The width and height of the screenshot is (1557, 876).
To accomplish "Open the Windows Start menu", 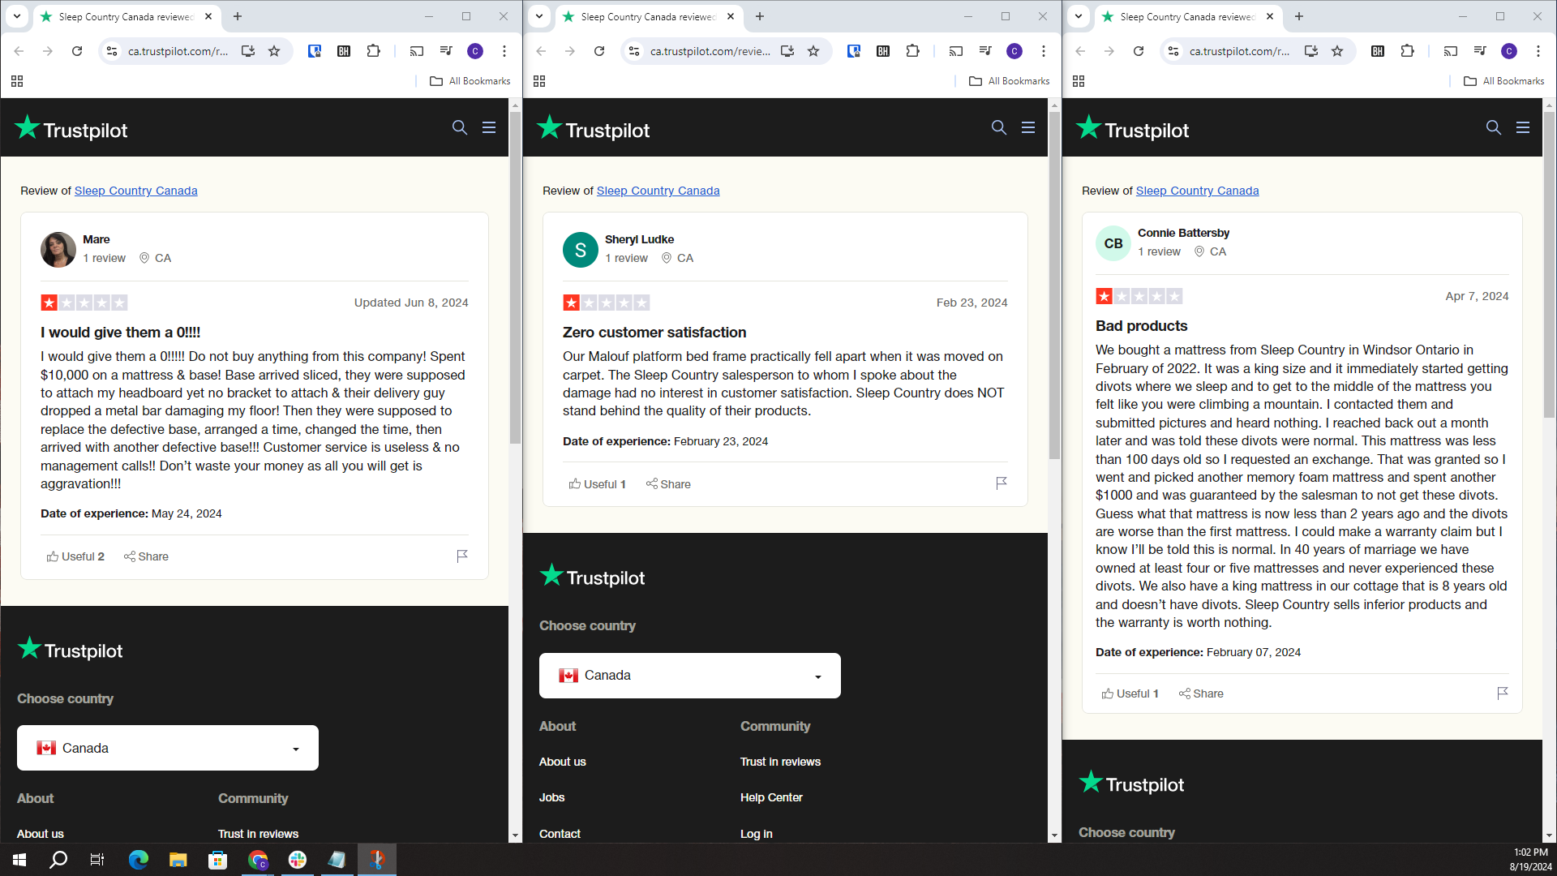I will [x=19, y=860].
